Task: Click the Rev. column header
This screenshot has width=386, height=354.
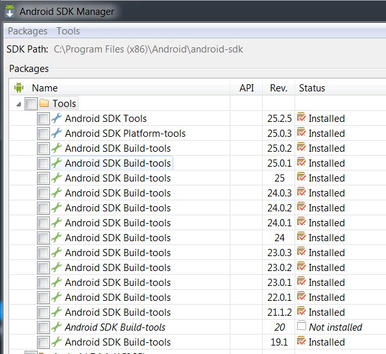Action: 279,88
